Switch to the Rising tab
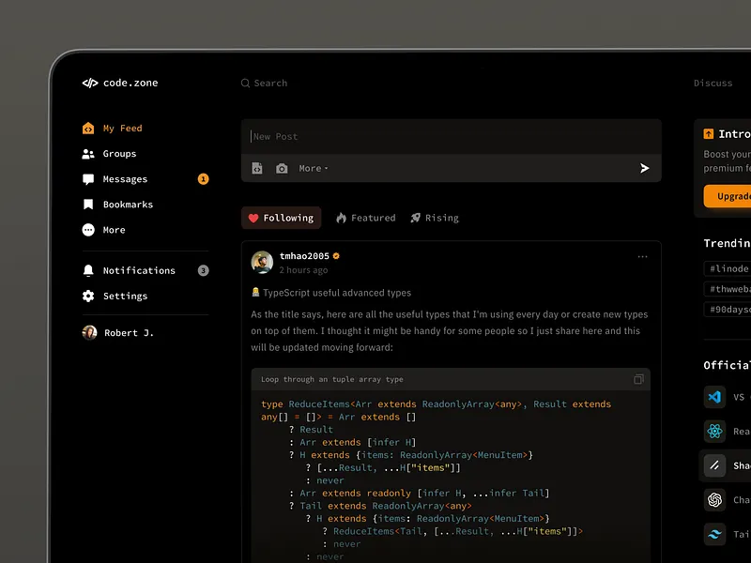 coord(435,218)
